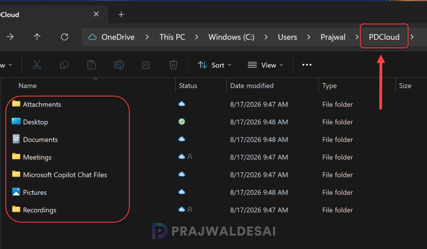This screenshot has height=249, width=427.
Task: Expand chevron after Prajwal breadcrumb
Action: pyautogui.click(x=357, y=37)
